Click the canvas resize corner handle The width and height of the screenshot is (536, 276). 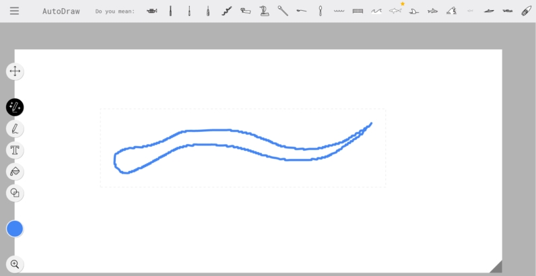[497, 267]
